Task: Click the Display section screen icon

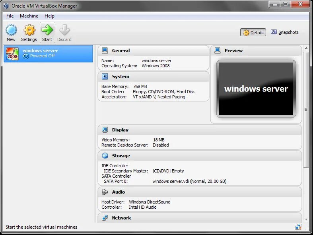Action: (x=105, y=130)
